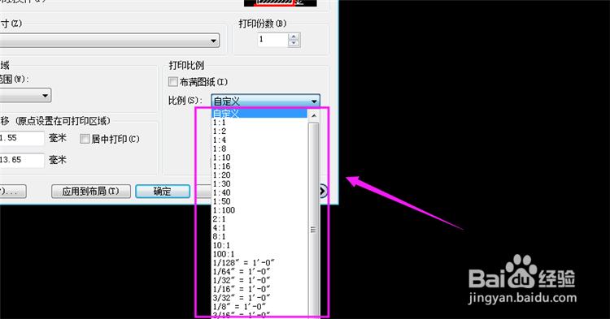Increase the print copies count
The image size is (610, 319).
pyautogui.click(x=294, y=37)
